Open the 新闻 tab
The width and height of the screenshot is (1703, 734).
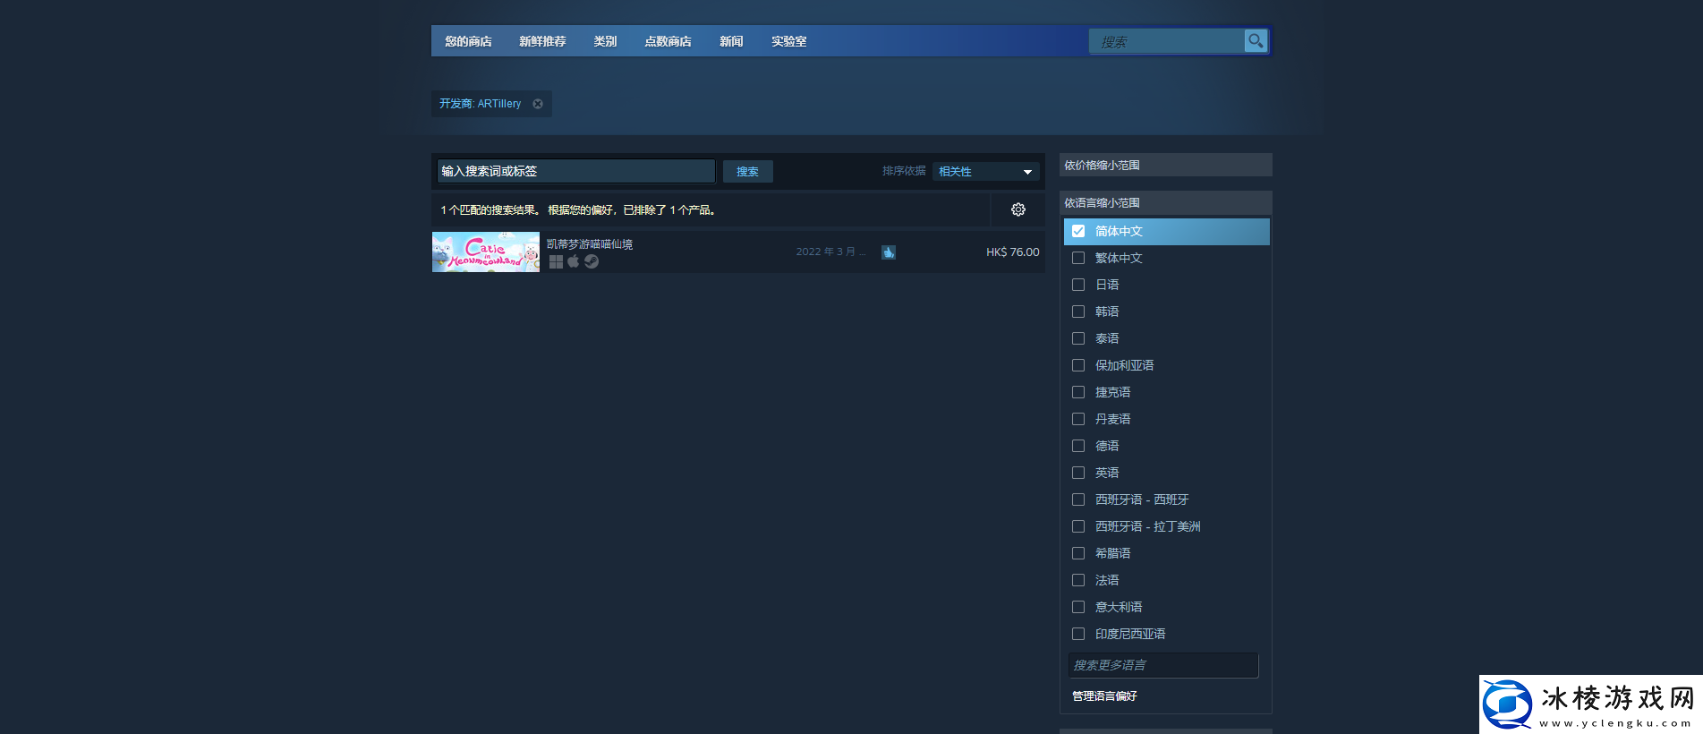coord(731,41)
